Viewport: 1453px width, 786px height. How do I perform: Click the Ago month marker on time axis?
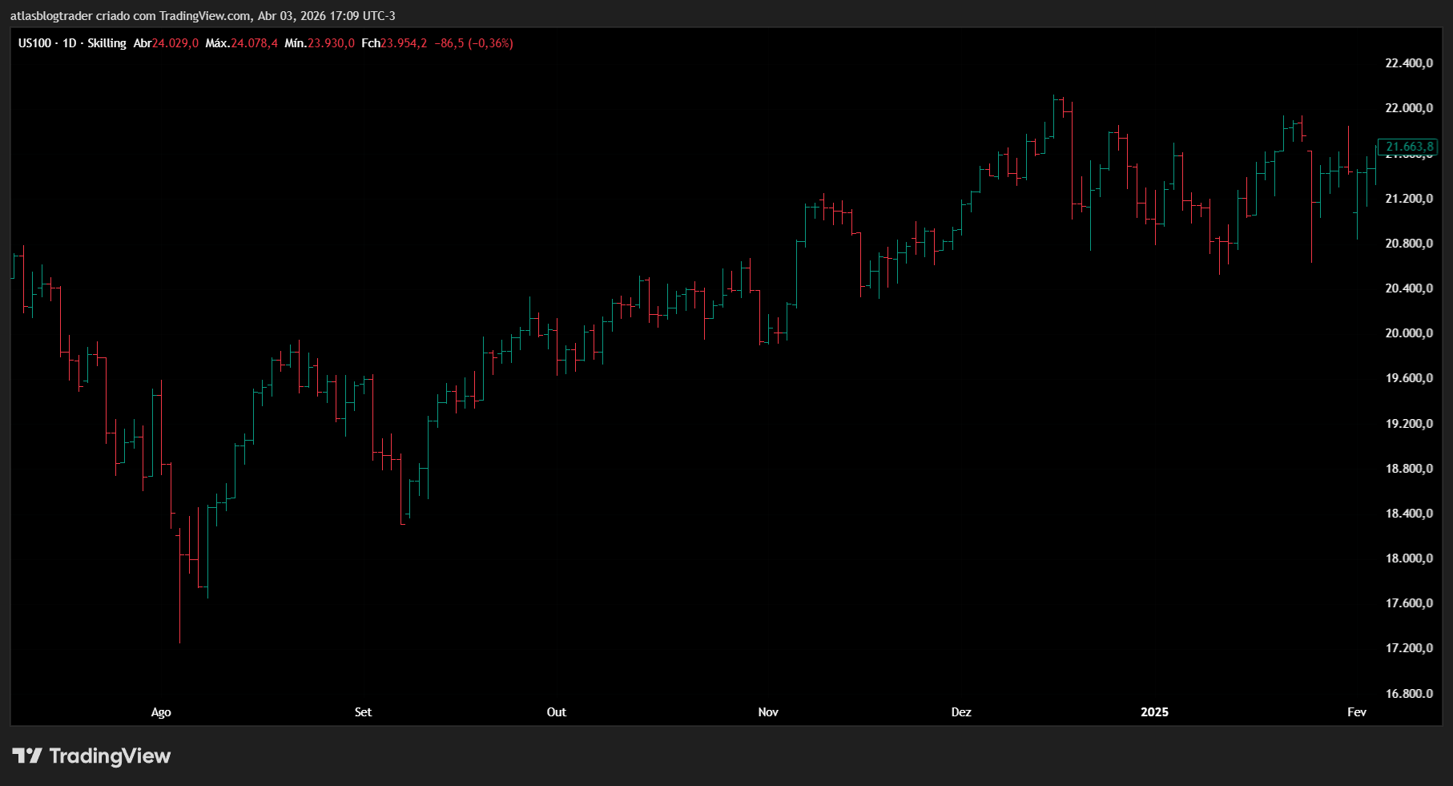pyautogui.click(x=161, y=712)
